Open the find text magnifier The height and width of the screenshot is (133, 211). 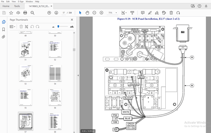32,13
